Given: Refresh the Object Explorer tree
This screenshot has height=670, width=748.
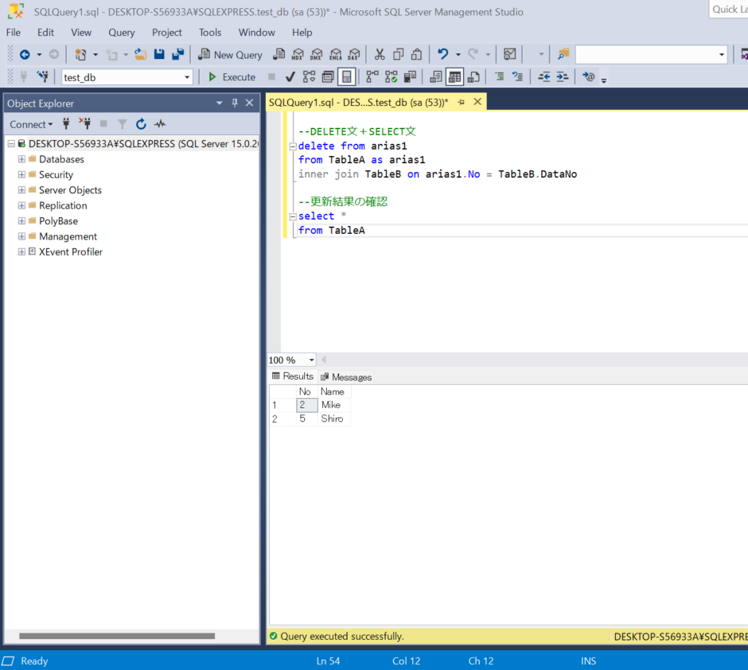Looking at the screenshot, I should [141, 124].
